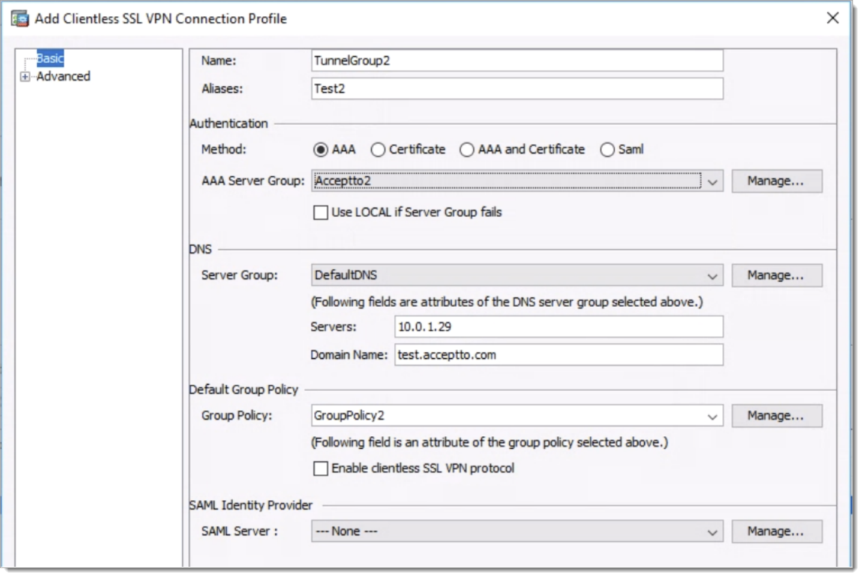The width and height of the screenshot is (862, 577).
Task: Click Manage for AAA Server Group
Action: [x=777, y=182]
